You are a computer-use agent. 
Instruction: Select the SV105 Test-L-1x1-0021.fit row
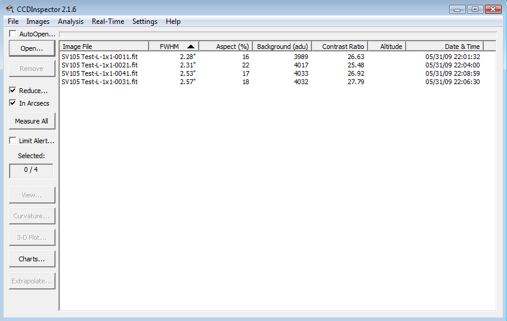(277, 65)
